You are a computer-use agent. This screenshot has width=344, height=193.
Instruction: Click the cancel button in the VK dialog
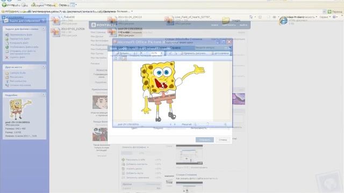pyautogui.click(x=223, y=139)
